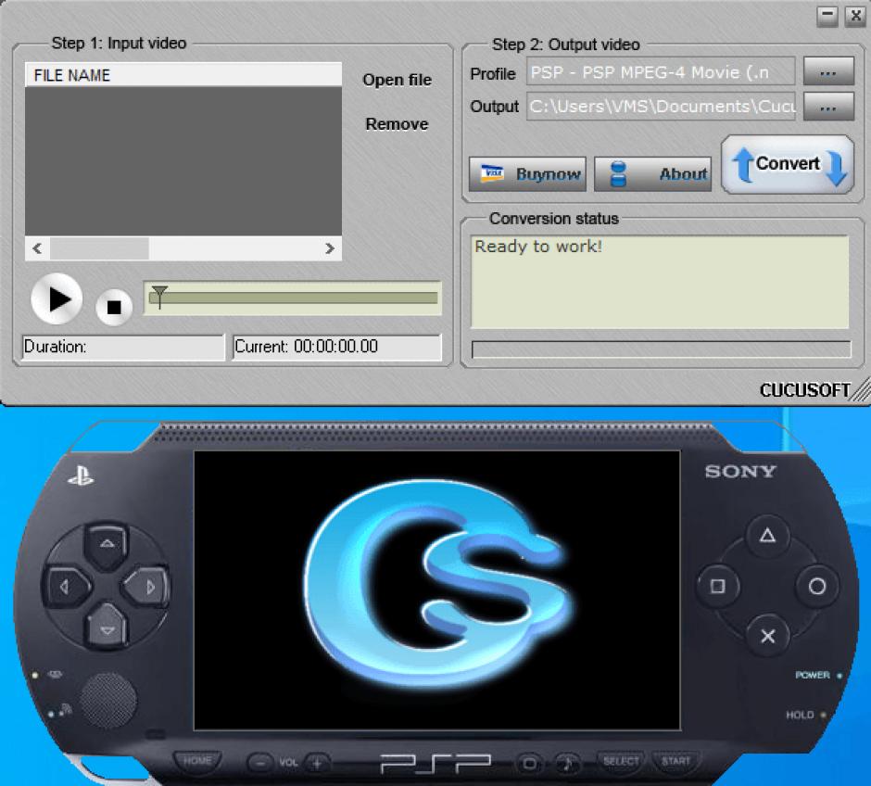The width and height of the screenshot is (871, 786).
Task: Click the file list left scroll arrow
Action: [37, 248]
